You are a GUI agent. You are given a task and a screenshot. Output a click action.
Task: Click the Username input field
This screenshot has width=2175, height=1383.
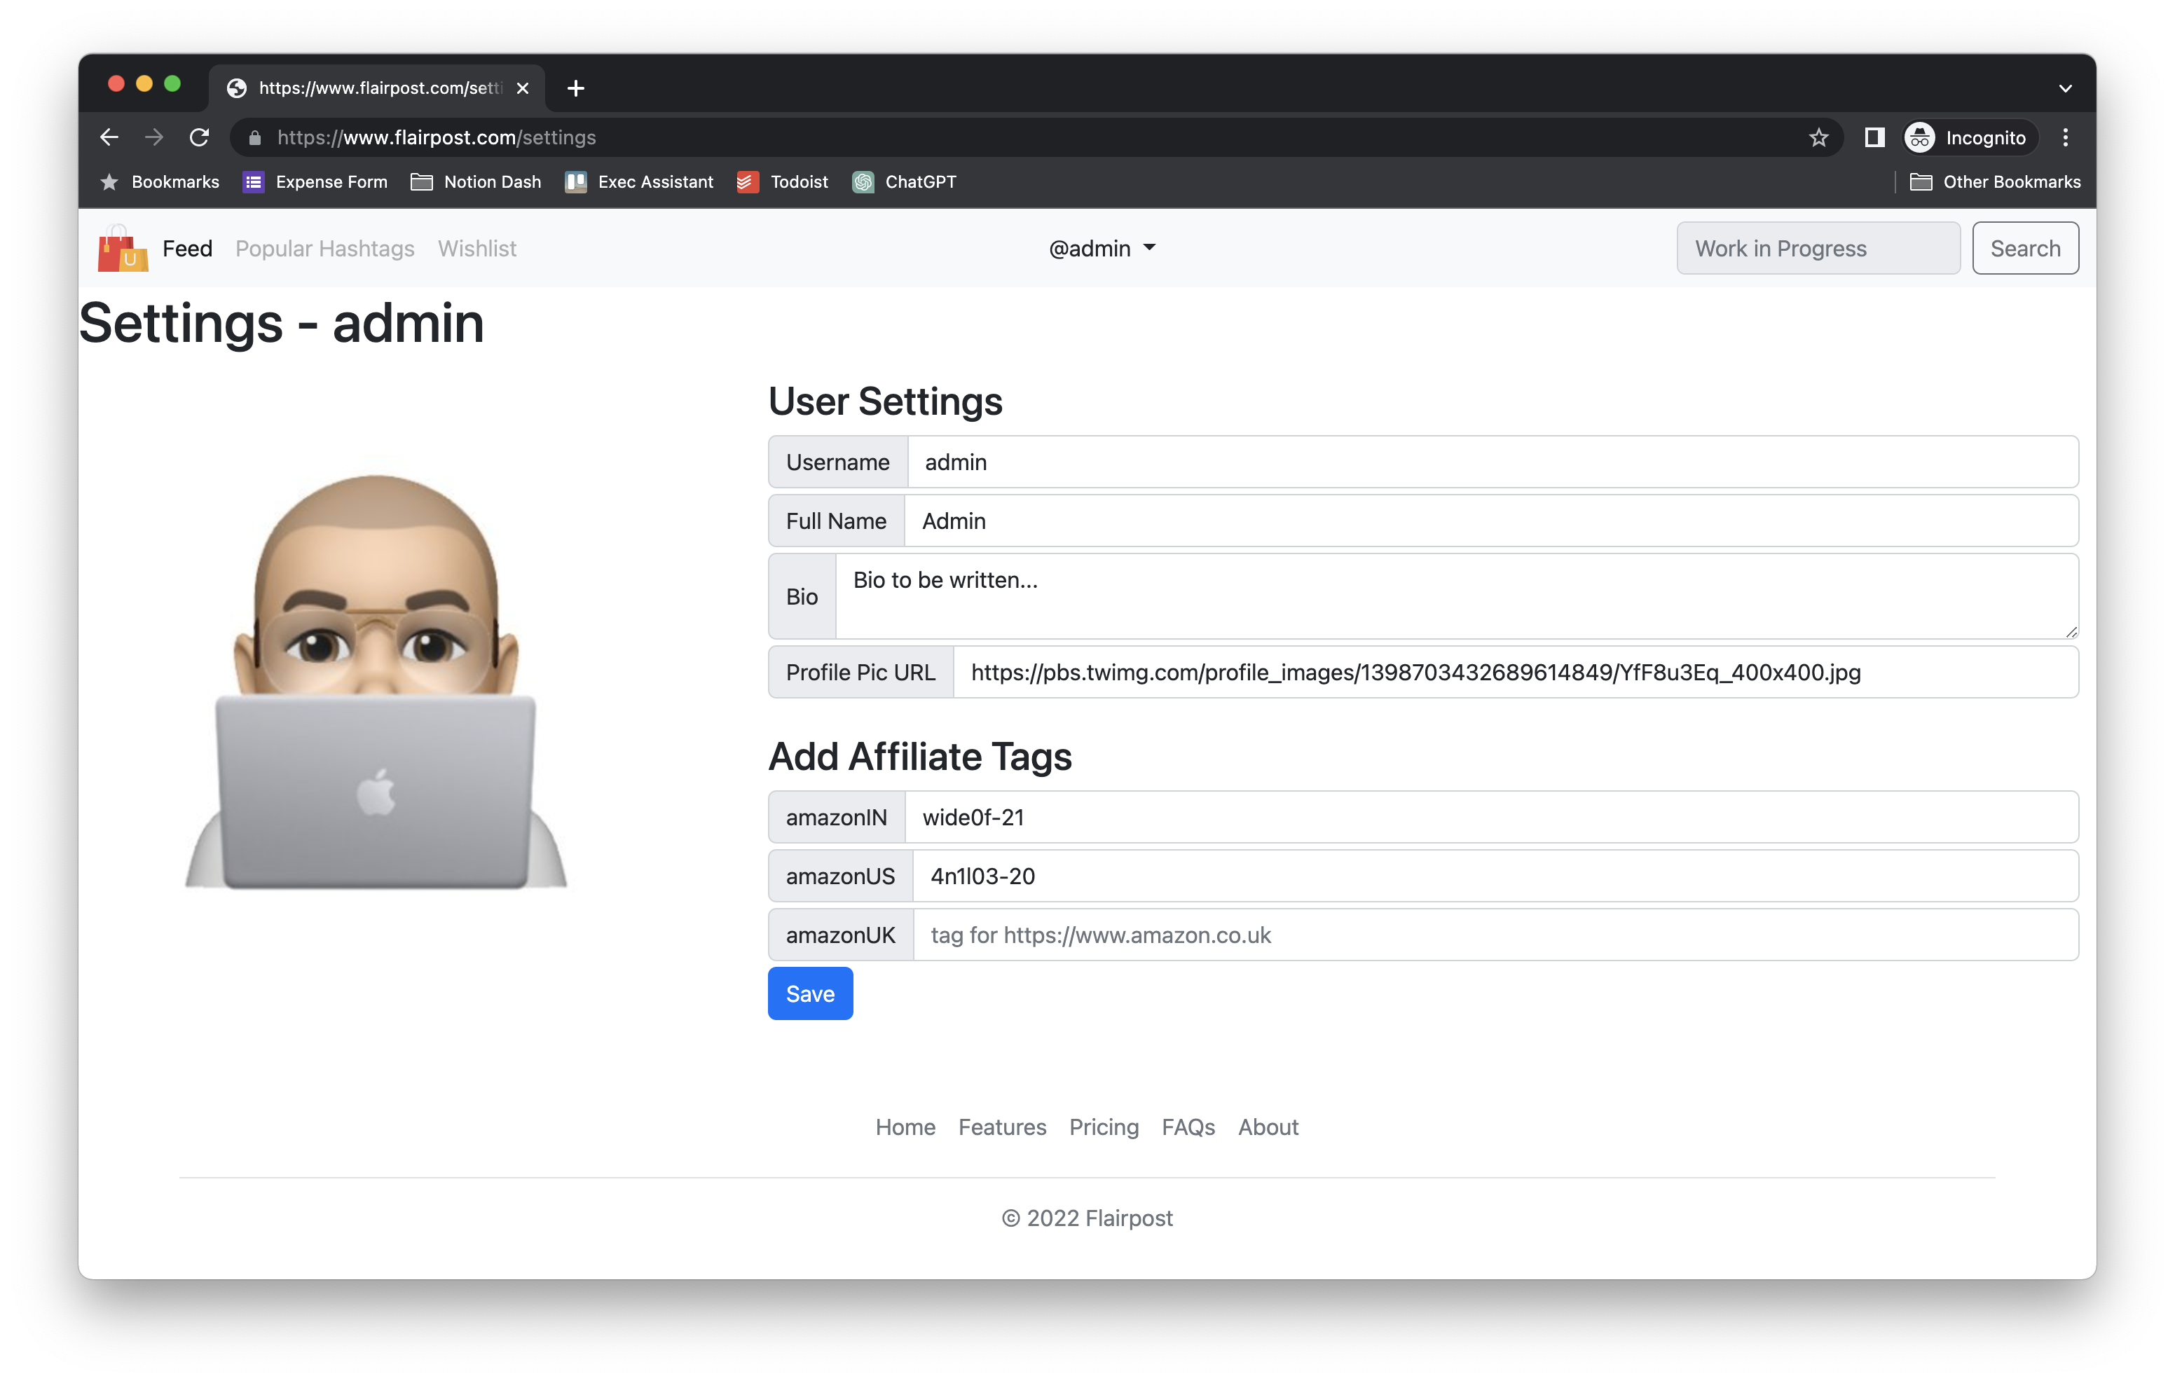1492,462
